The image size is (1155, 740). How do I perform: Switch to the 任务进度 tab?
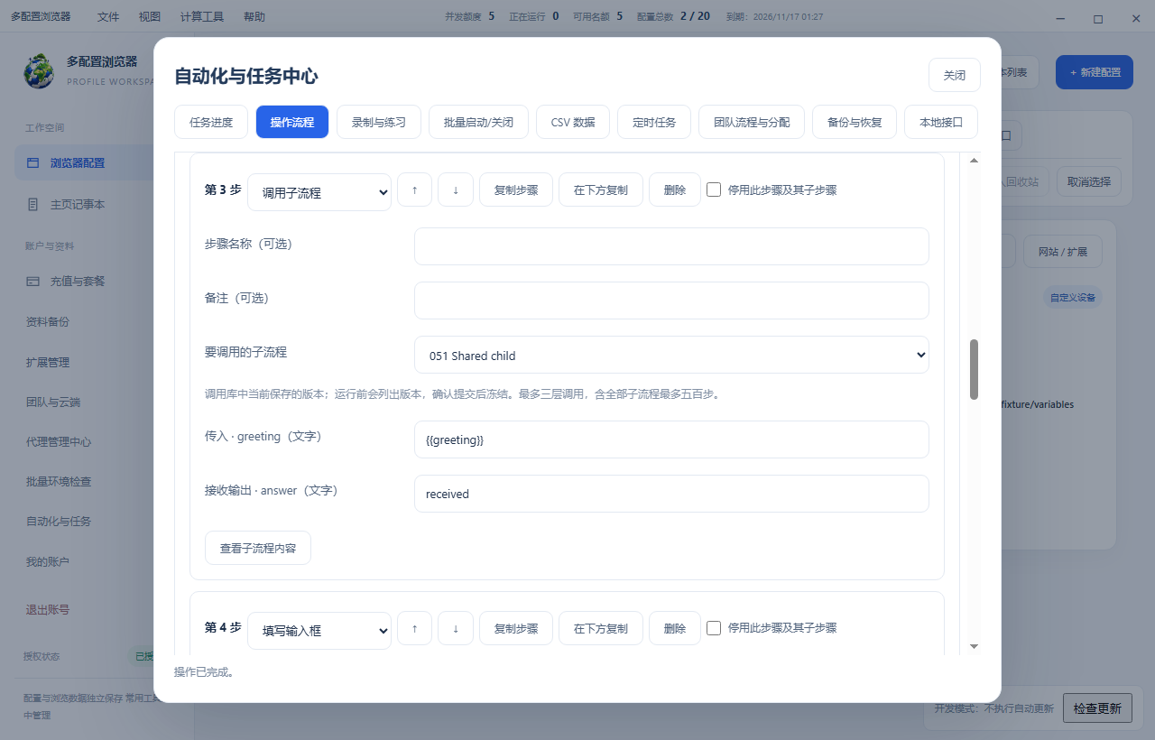[211, 122]
